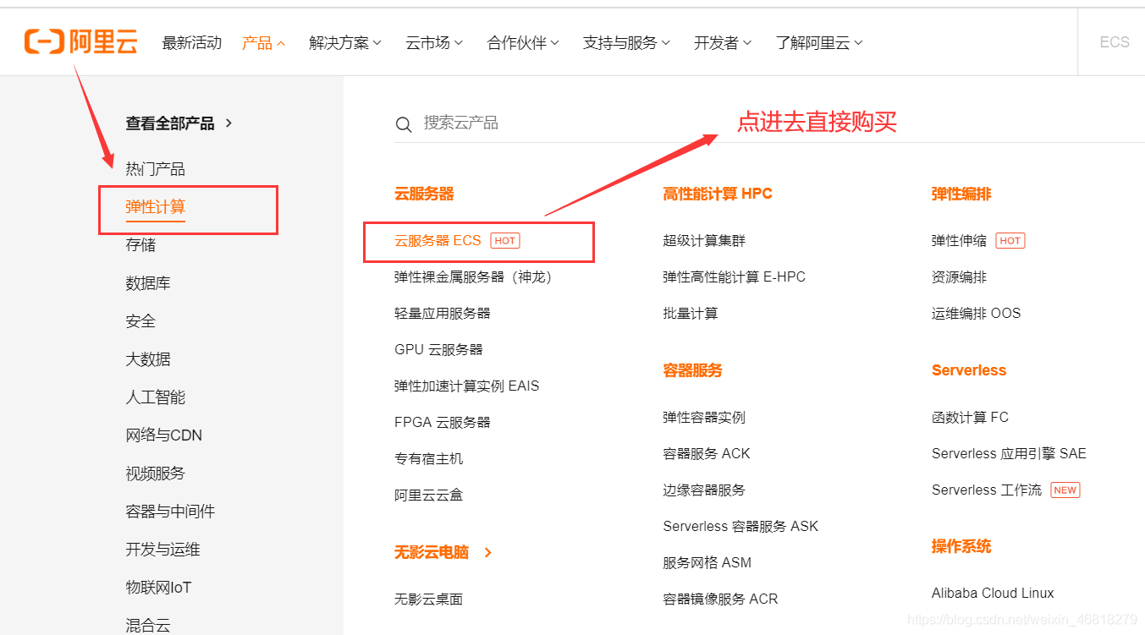Viewport: 1145px width, 635px height.
Task: Open 阿里云云盒 link
Action: point(428,495)
